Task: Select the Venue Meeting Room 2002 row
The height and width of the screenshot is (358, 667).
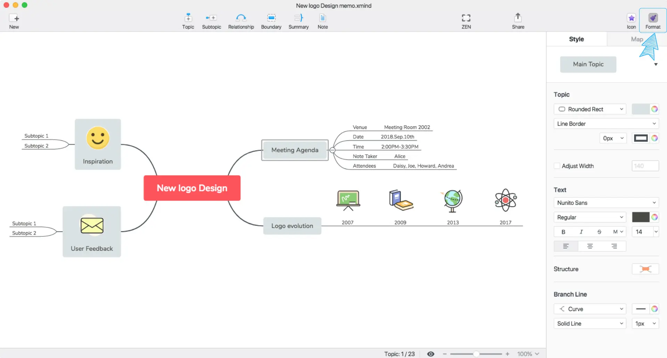Action: tap(391, 127)
